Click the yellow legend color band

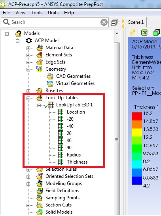tap(137, 133)
